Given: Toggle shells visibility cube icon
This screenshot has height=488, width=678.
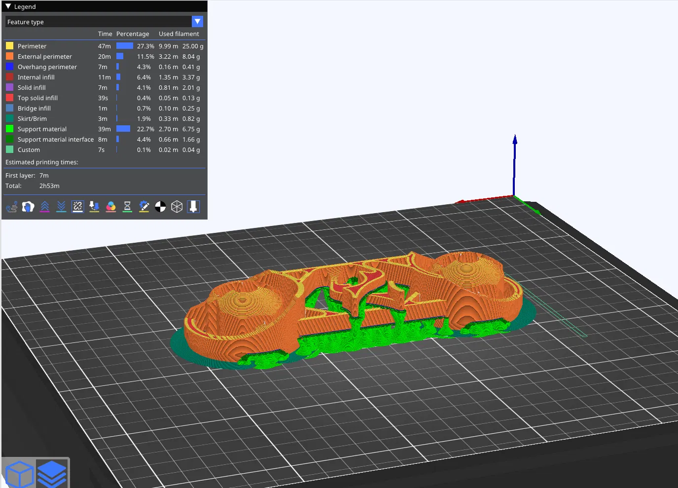Looking at the screenshot, I should point(177,207).
